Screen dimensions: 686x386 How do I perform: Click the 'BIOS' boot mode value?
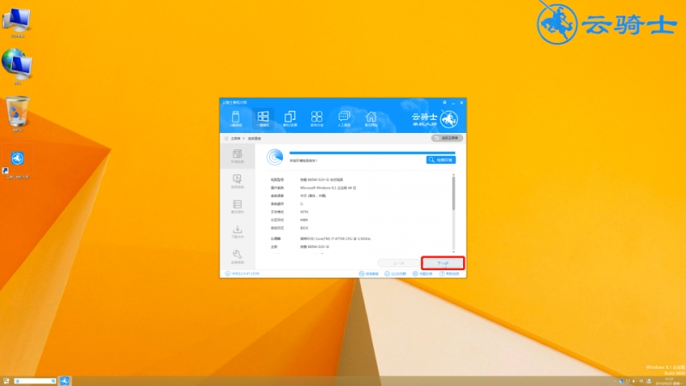[x=304, y=228]
